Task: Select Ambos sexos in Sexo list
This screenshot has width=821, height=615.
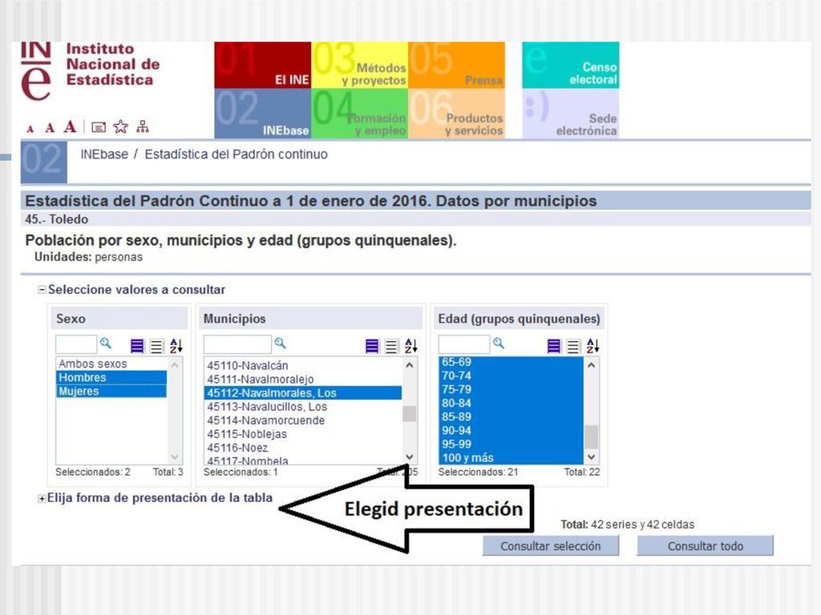Action: (111, 364)
